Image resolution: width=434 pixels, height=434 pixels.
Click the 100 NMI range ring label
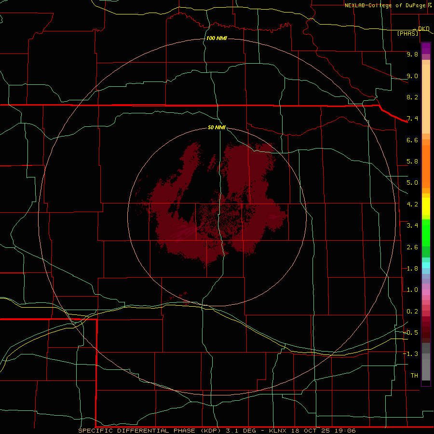pyautogui.click(x=217, y=38)
